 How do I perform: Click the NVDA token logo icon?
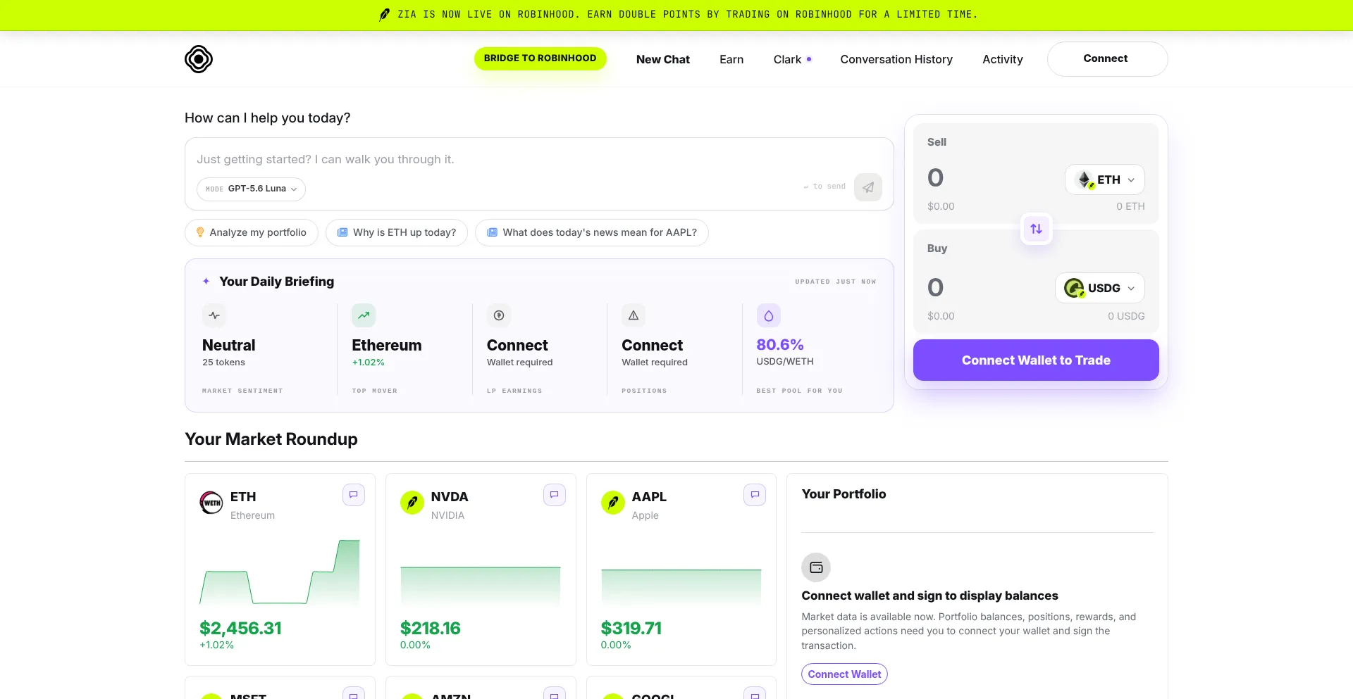point(412,503)
